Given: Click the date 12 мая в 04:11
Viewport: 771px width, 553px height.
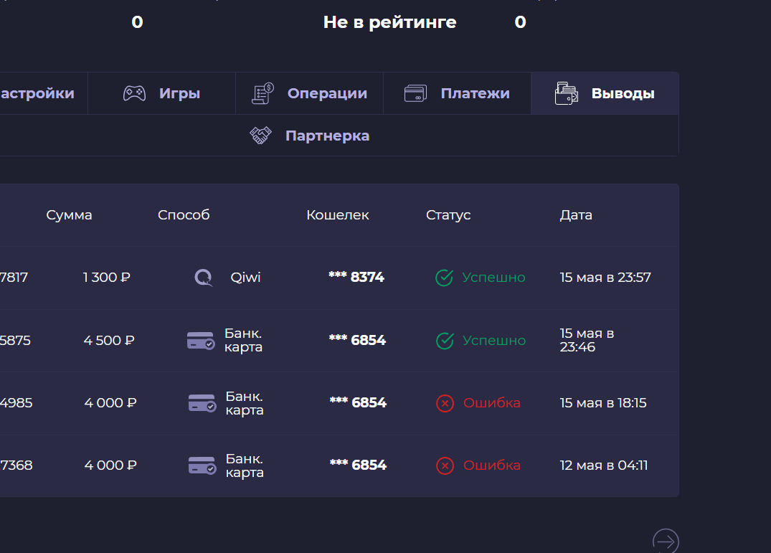Looking at the screenshot, I should click(x=604, y=465).
